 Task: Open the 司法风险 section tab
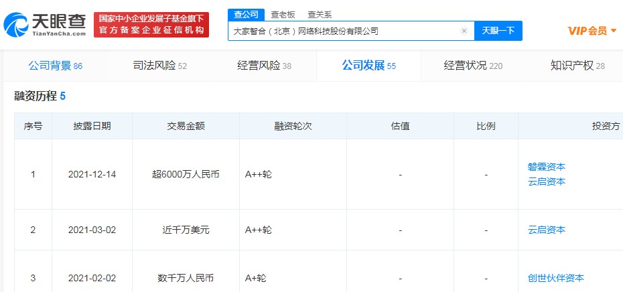159,66
